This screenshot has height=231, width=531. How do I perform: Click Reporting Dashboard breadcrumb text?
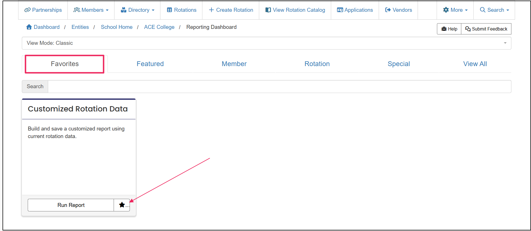click(x=211, y=27)
